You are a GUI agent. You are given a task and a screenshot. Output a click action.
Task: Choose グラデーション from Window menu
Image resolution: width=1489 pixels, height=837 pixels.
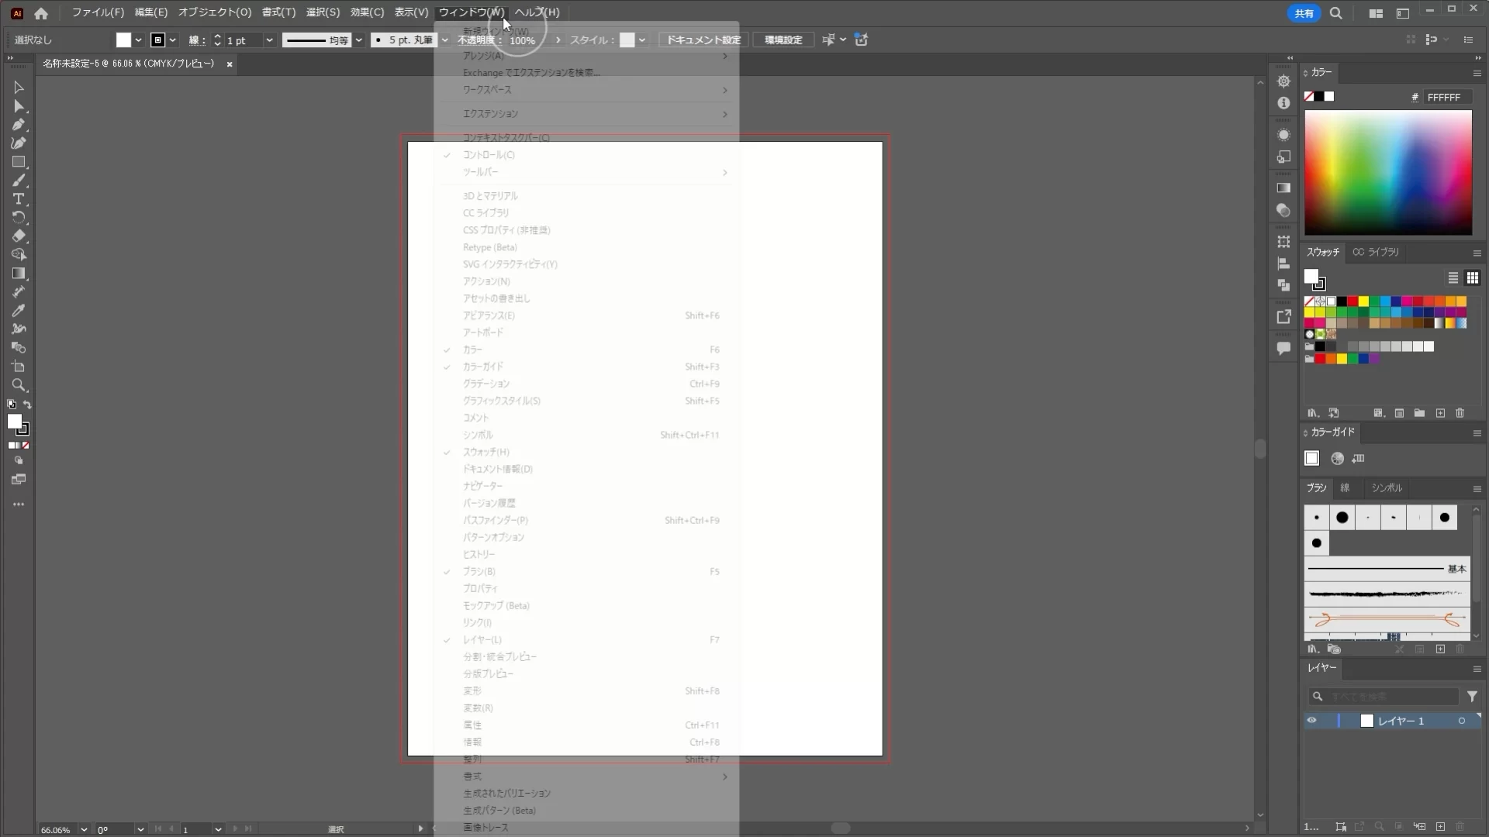(x=586, y=384)
